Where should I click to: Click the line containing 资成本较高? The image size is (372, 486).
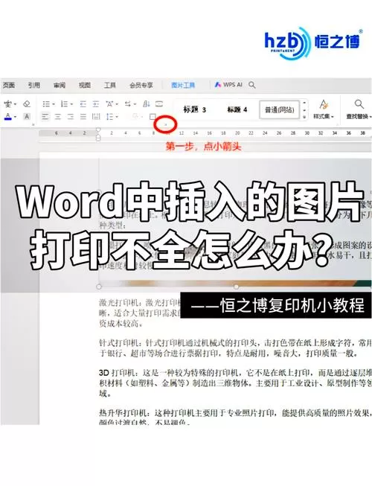tap(121, 324)
